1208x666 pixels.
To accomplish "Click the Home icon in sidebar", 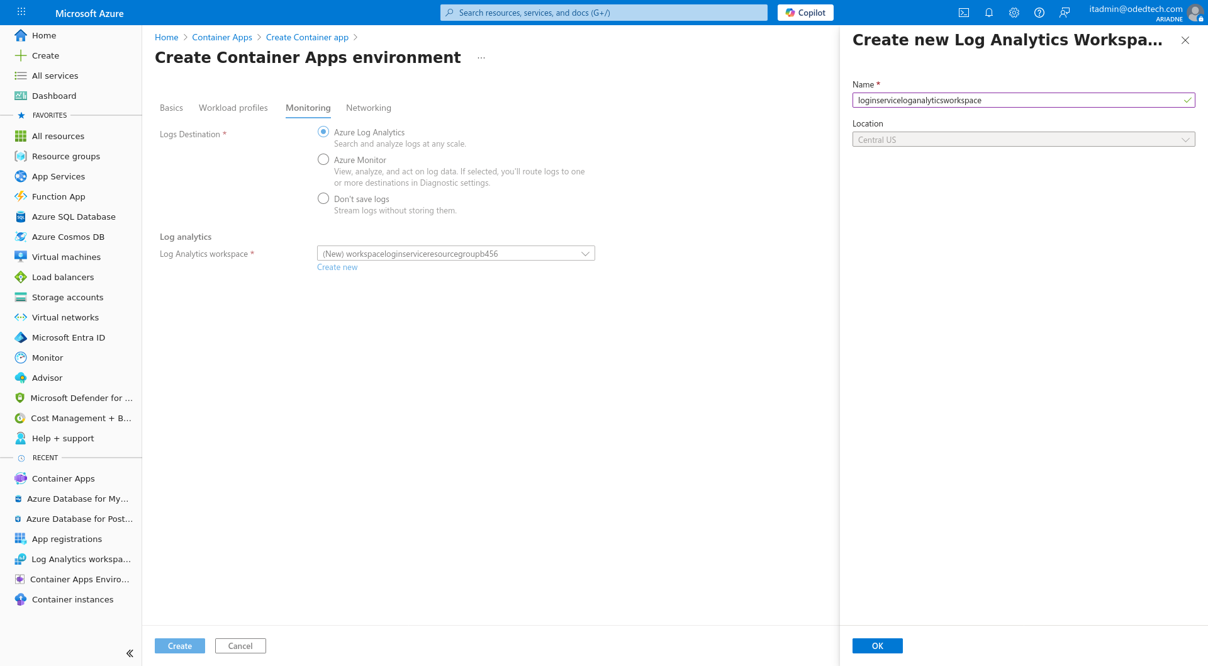I will (x=21, y=35).
